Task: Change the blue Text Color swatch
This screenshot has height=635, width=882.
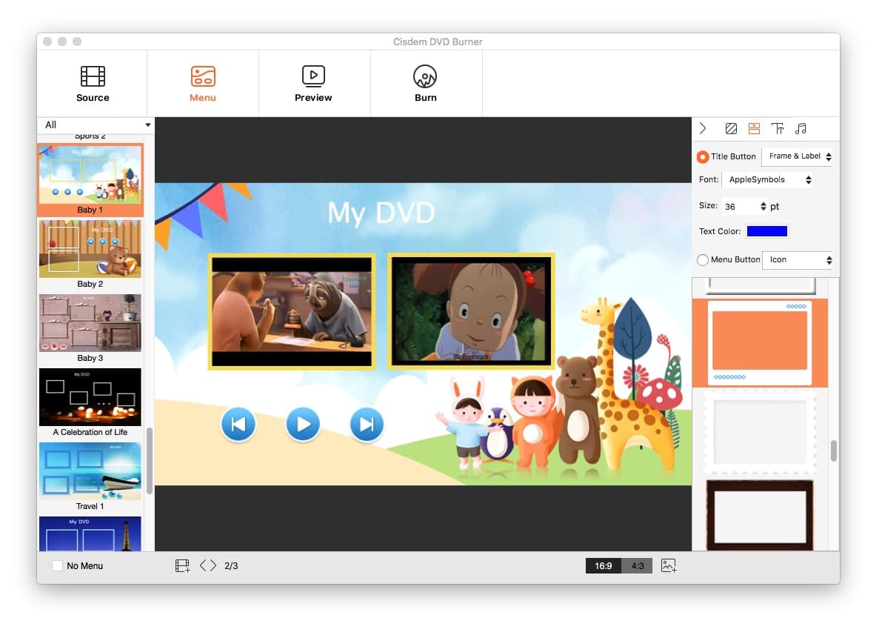Action: [x=767, y=230]
